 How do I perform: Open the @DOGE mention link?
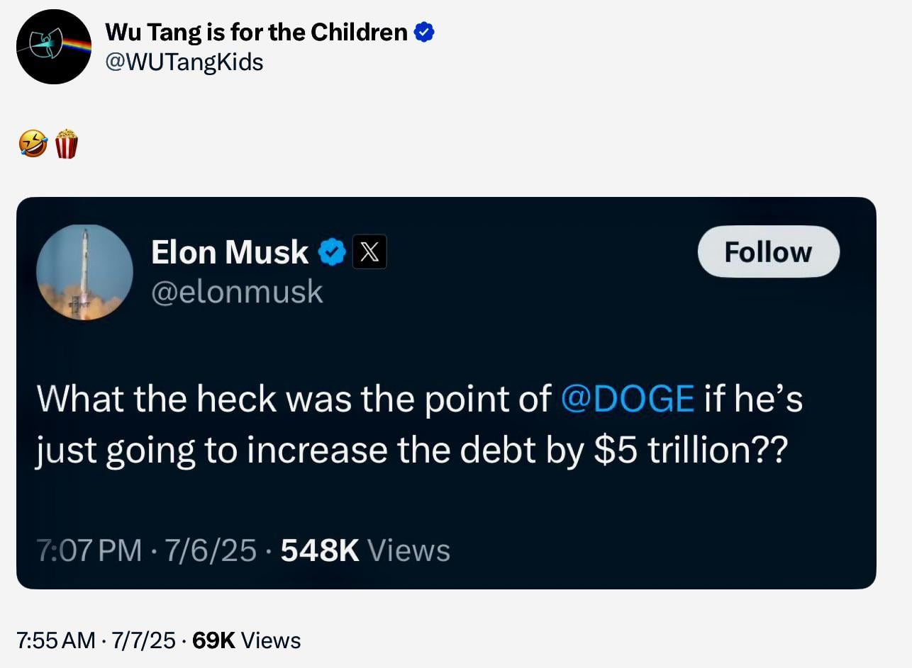pyautogui.click(x=627, y=399)
